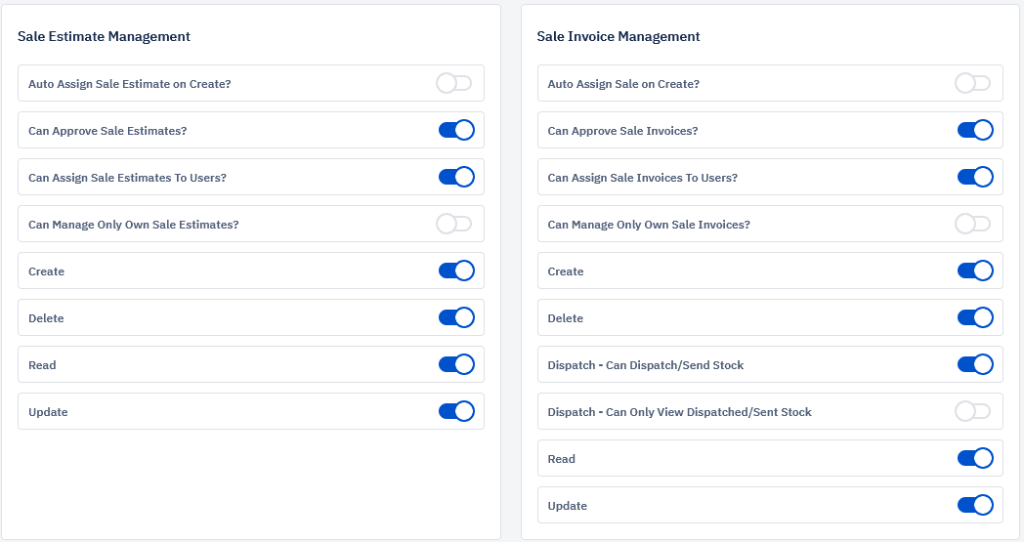
Task: Click 'Can Manage Only Own Sale Invoices?' label
Action: click(649, 225)
